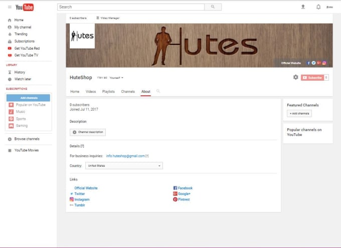Click Get YouTube TV
This screenshot has width=341, height=248.
click(x=26, y=55)
